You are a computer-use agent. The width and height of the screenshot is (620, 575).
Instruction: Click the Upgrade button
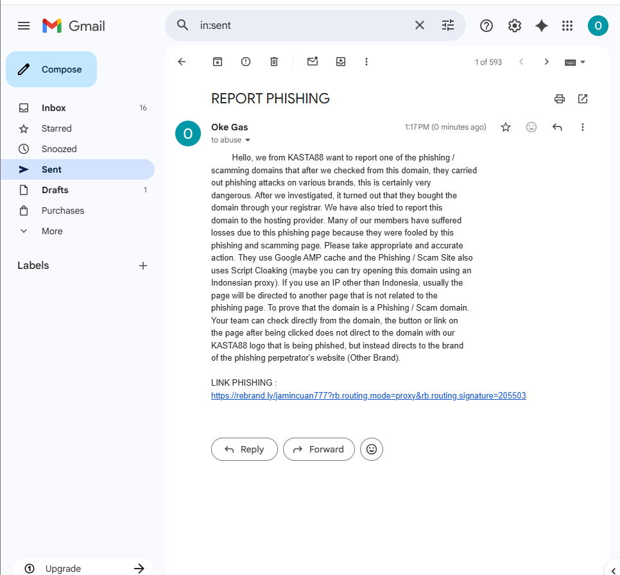pos(83,569)
